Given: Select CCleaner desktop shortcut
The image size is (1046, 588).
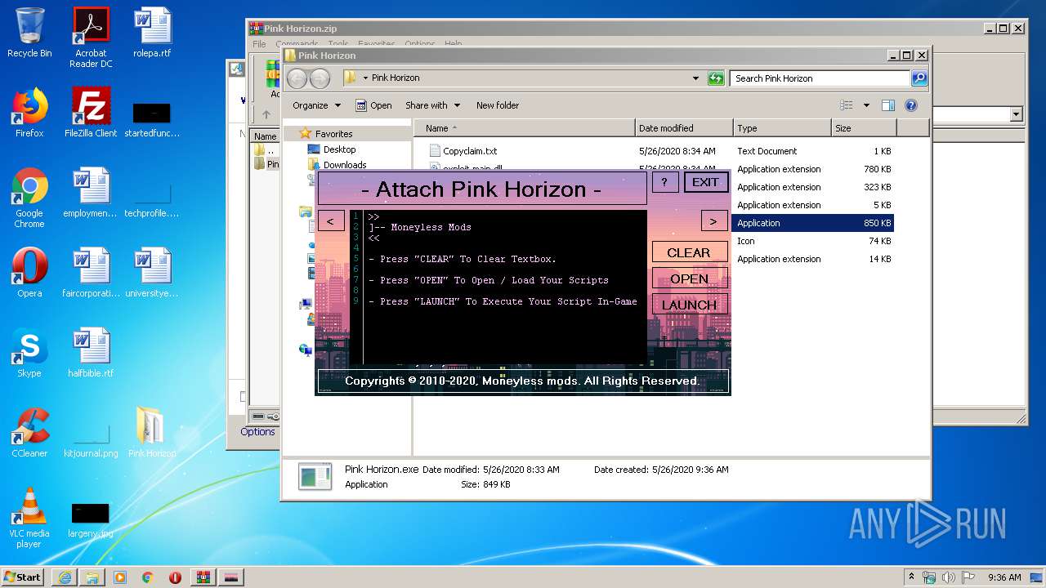Looking at the screenshot, I should pyautogui.click(x=29, y=432).
